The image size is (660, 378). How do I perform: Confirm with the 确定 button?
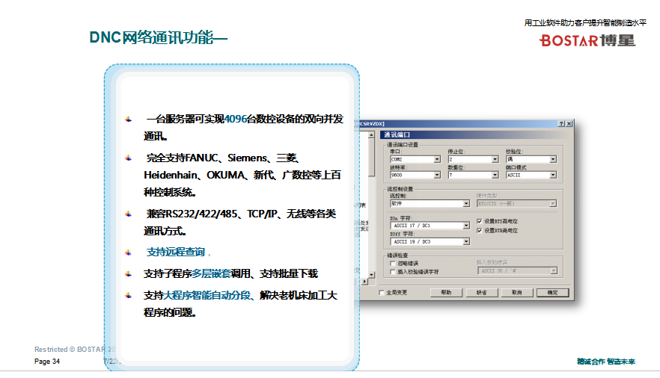pyautogui.click(x=553, y=293)
